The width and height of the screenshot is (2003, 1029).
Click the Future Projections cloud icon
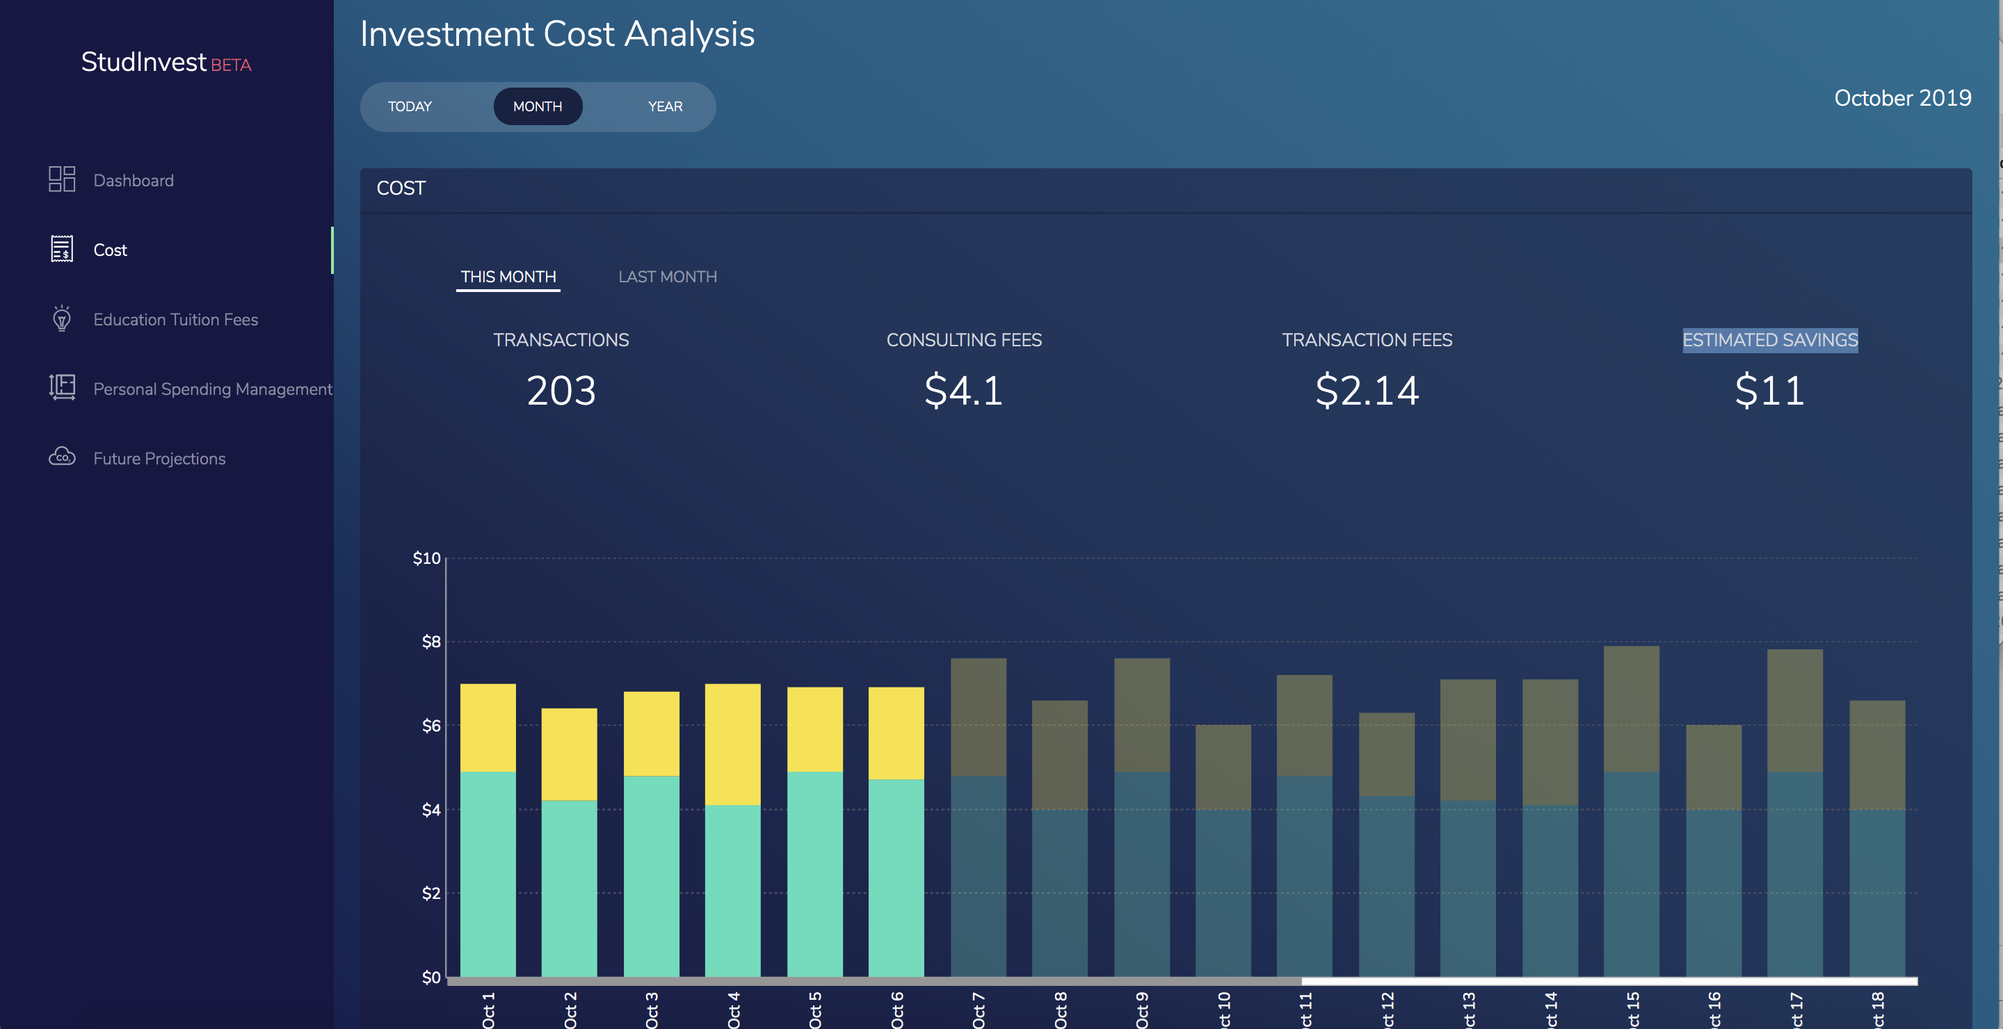[x=61, y=457]
